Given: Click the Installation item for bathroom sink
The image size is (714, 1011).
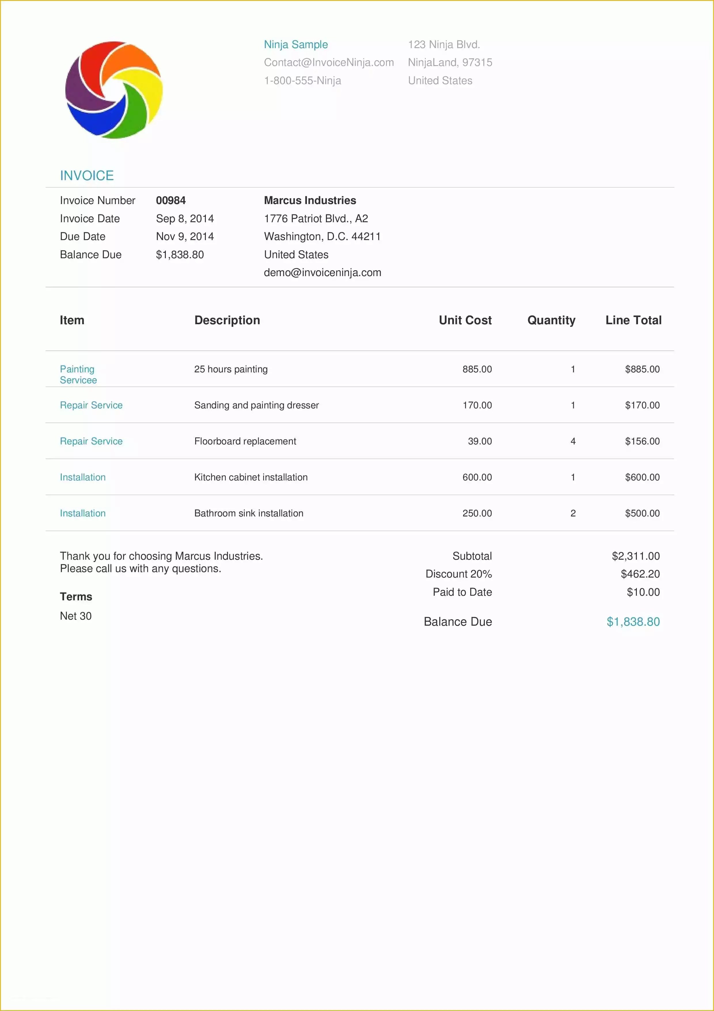Looking at the screenshot, I should pyautogui.click(x=83, y=514).
